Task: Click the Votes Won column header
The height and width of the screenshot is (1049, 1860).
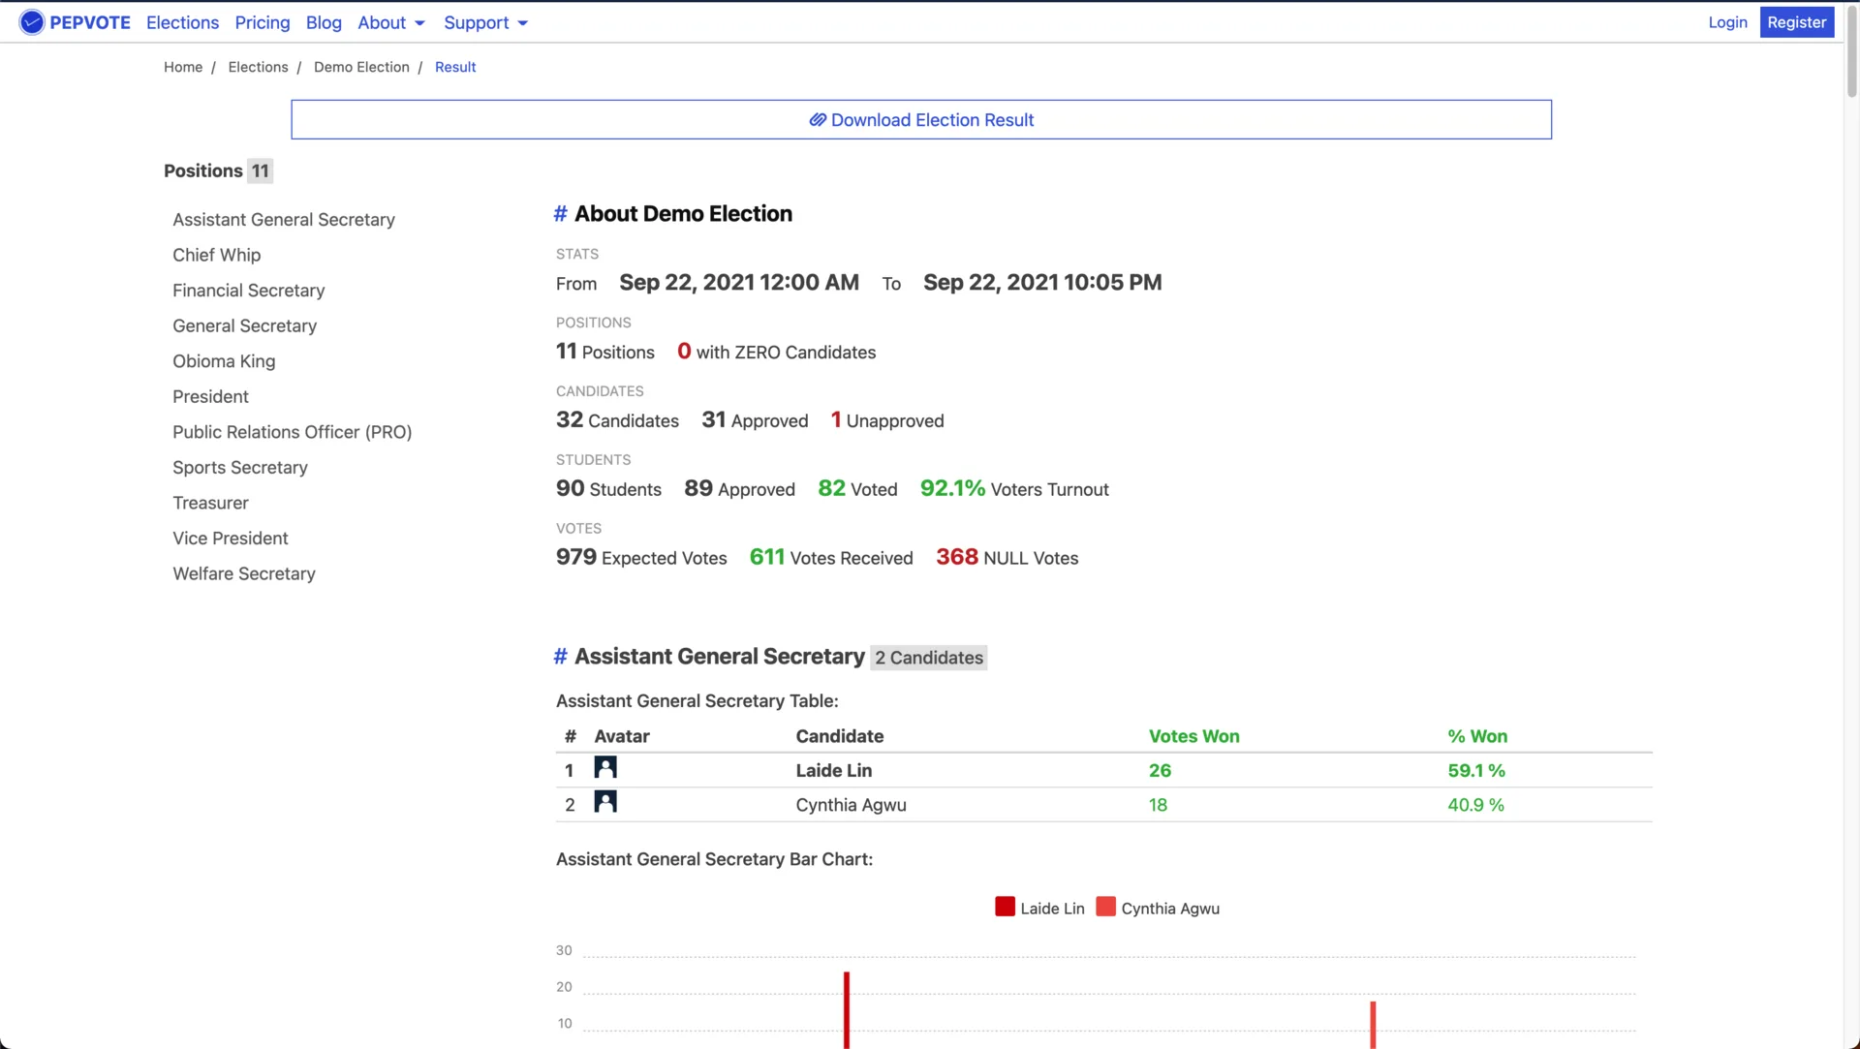Action: [x=1194, y=736]
